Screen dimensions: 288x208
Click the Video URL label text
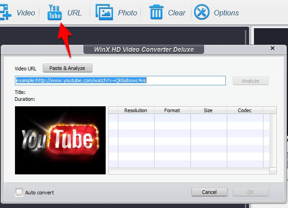(x=25, y=69)
